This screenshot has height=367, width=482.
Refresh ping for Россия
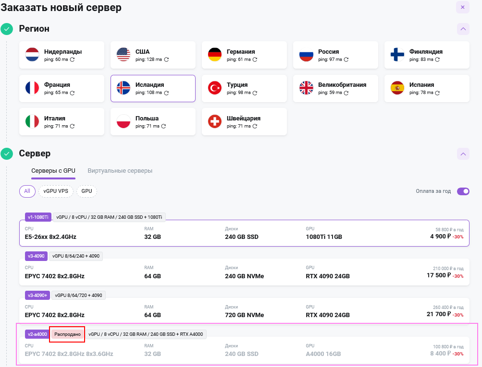pos(346,59)
